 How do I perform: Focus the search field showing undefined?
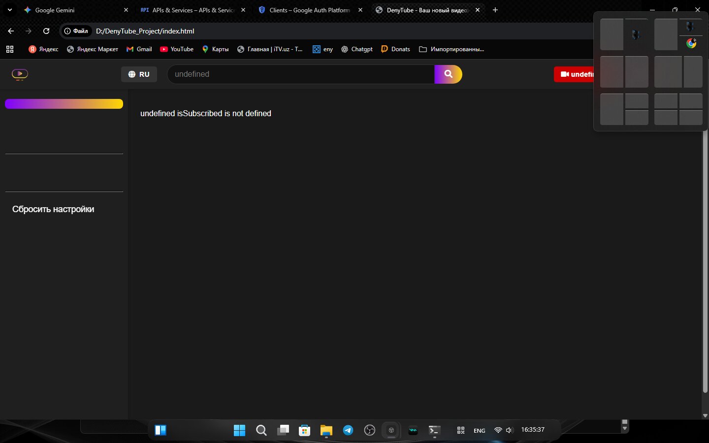pos(300,74)
